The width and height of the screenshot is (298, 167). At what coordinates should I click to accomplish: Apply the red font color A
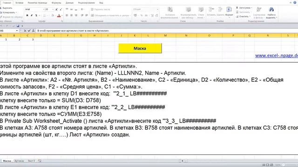click(x=59, y=15)
